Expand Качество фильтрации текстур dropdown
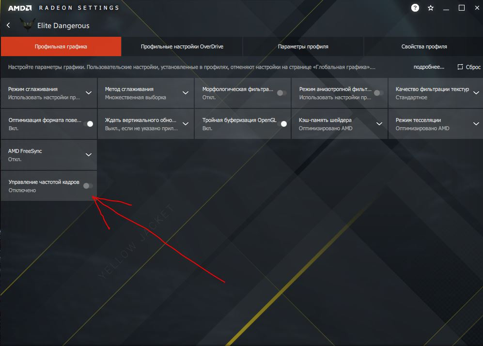 pos(476,92)
